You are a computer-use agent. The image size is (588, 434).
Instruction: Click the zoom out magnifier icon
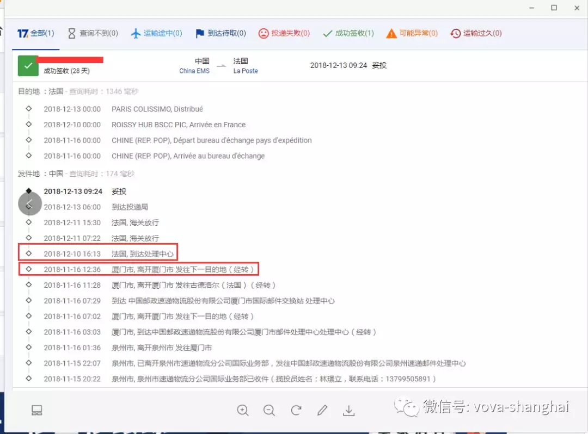pos(269,411)
